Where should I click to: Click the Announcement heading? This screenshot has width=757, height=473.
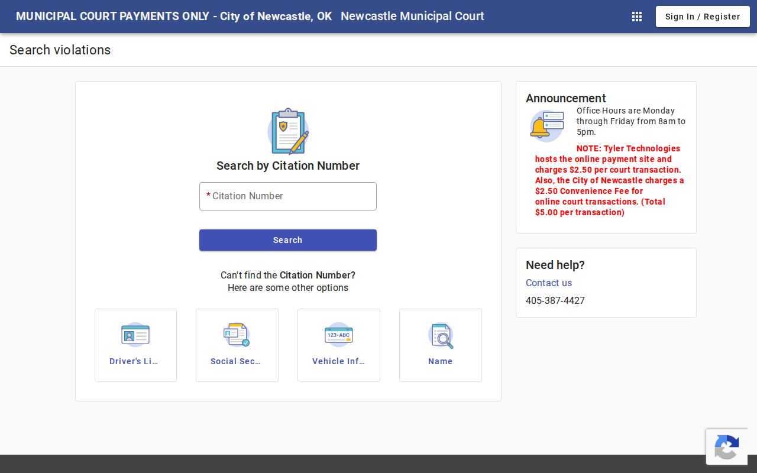click(x=566, y=98)
